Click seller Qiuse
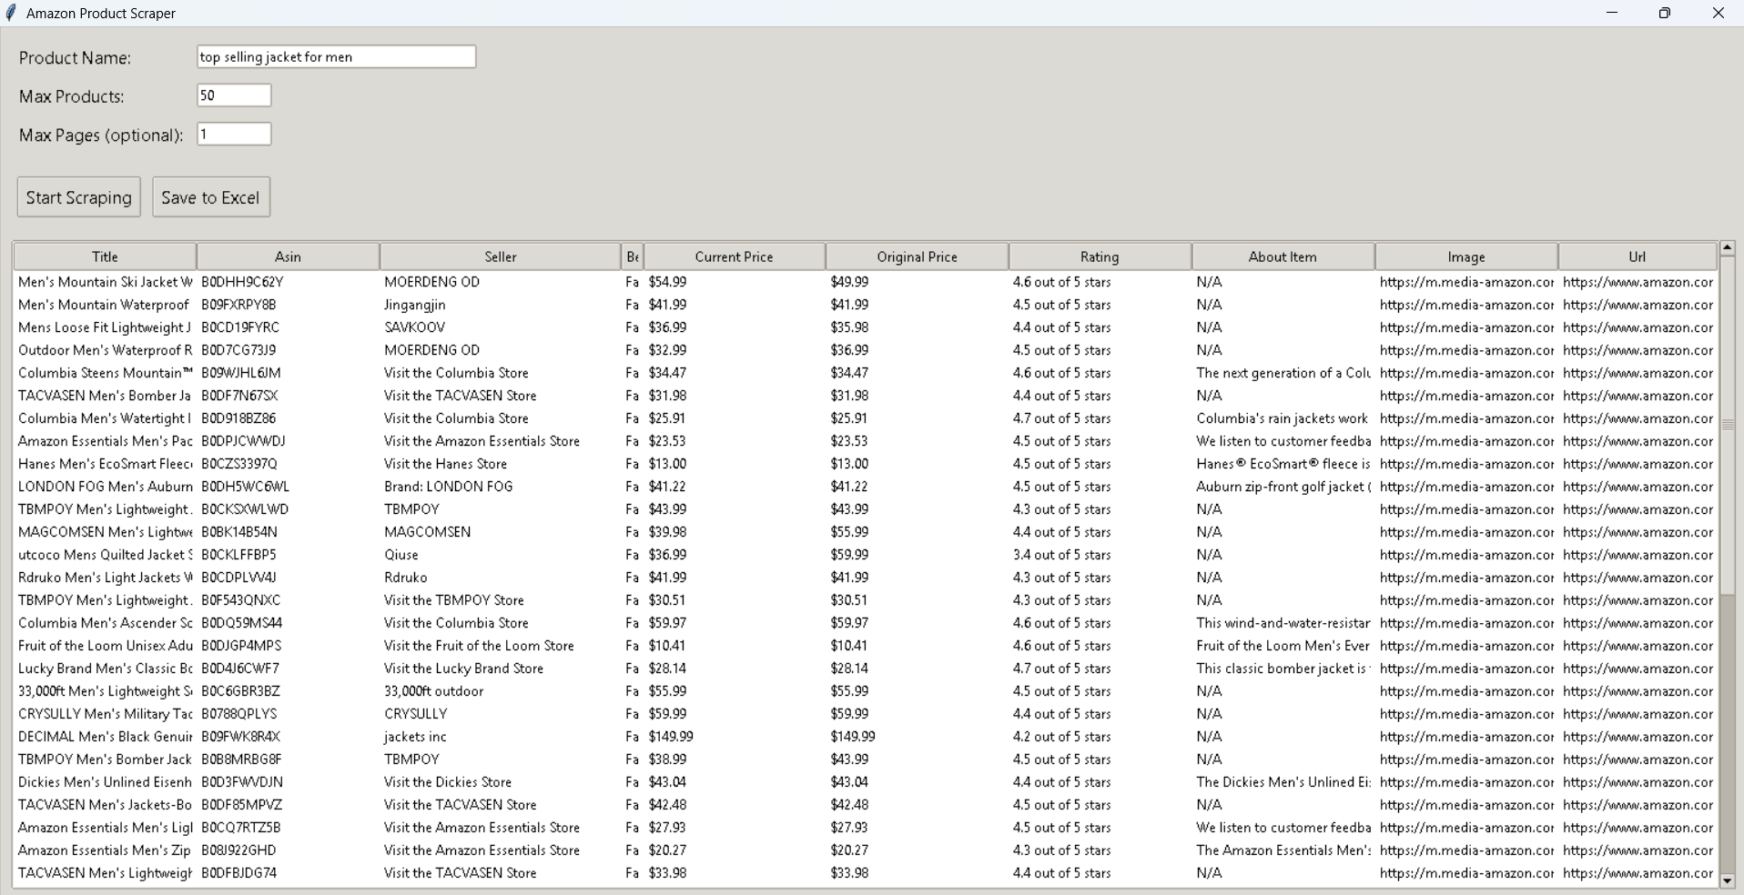1744x895 pixels. [401, 555]
